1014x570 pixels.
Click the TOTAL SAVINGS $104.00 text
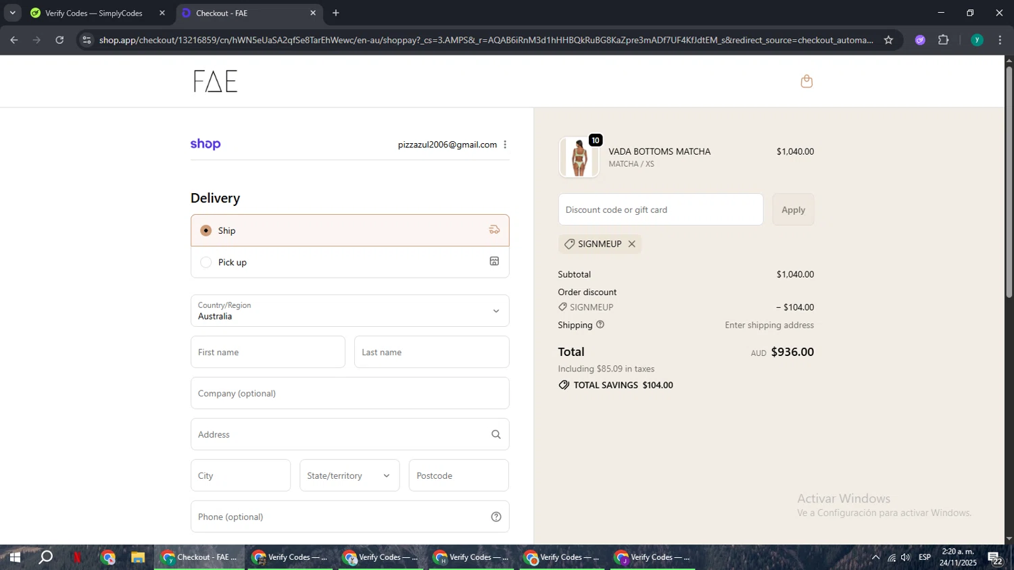coord(623,385)
